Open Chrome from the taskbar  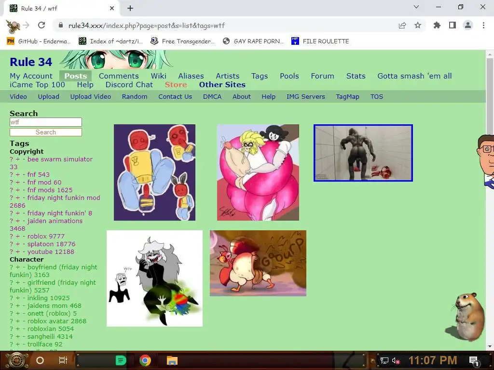pos(145,360)
